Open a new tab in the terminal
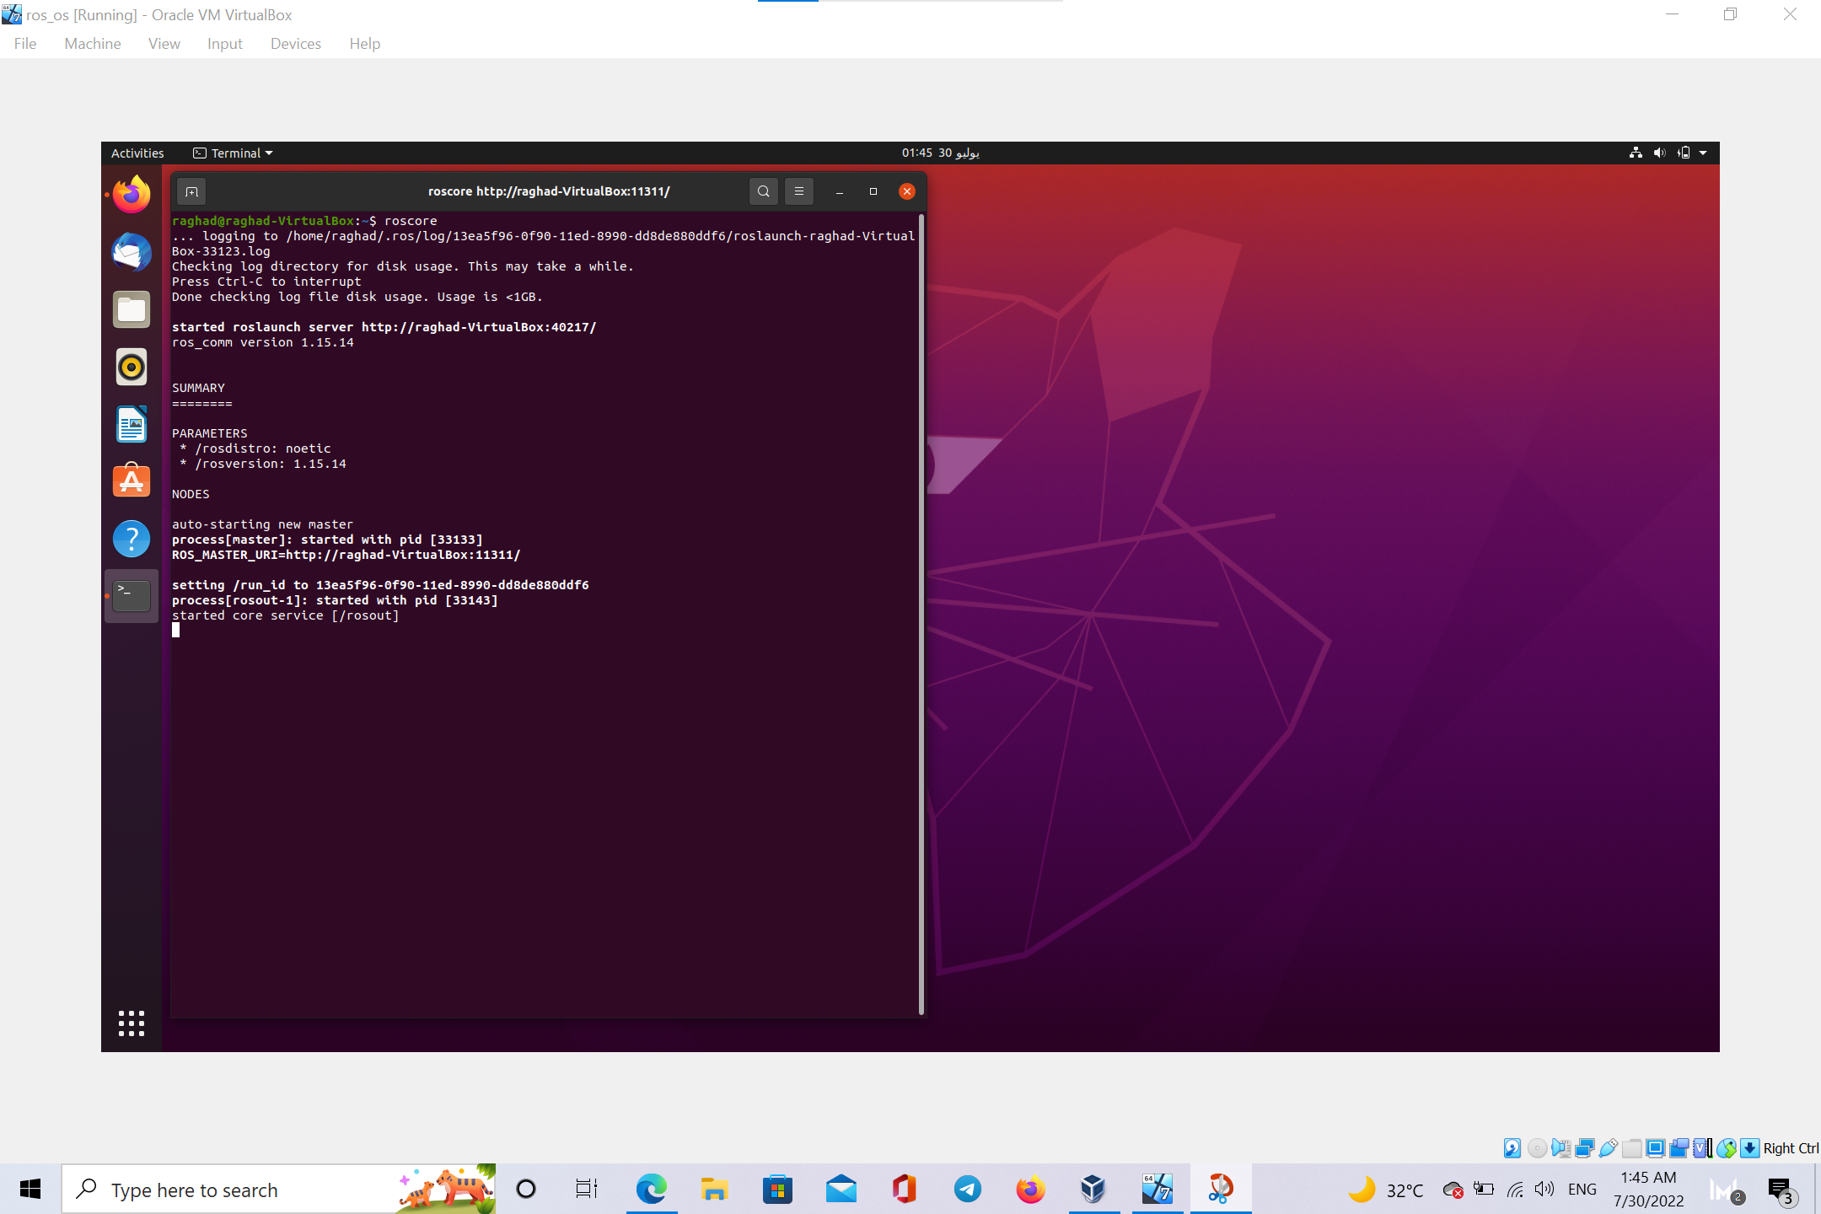Image resolution: width=1821 pixels, height=1214 pixels. tap(191, 191)
